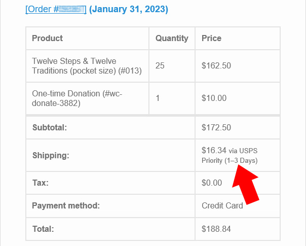Screen dimensions: 306x246
Task: Click the $172.50 subtotal amount
Action: (x=216, y=127)
